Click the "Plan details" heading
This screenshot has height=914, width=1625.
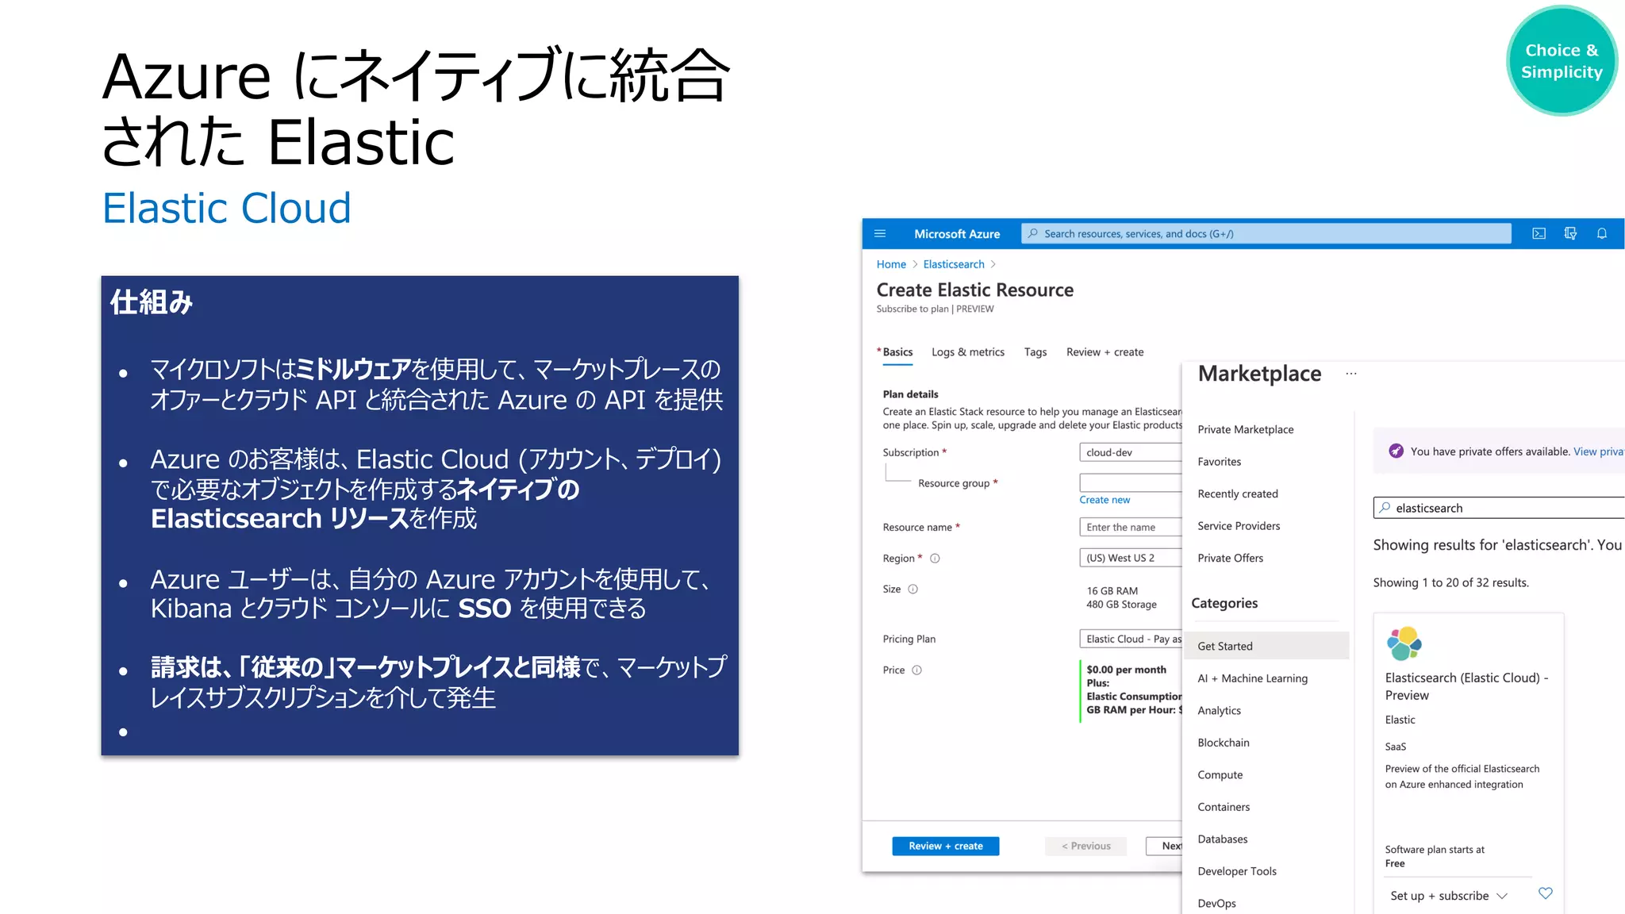point(910,394)
